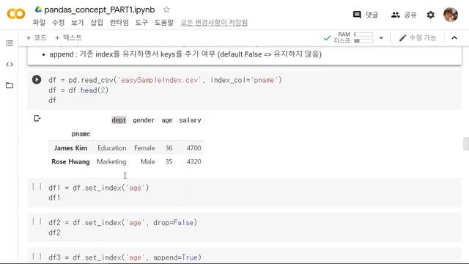
Task: Click the 4700 salary value
Action: (x=193, y=148)
